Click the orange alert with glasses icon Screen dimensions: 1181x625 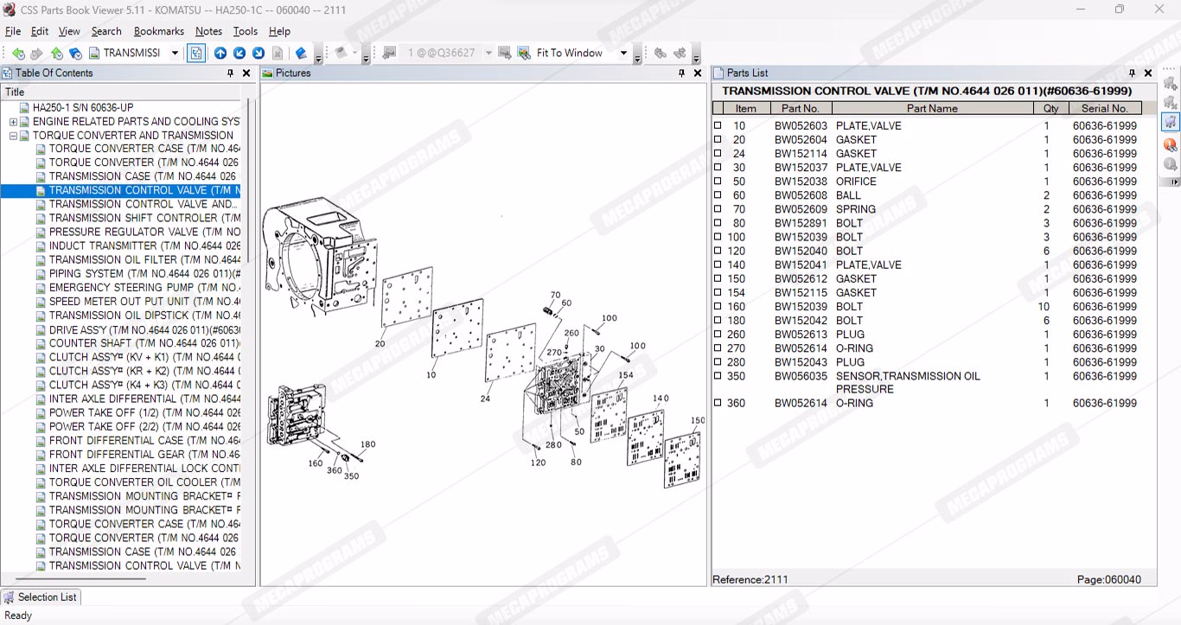coord(1170,144)
